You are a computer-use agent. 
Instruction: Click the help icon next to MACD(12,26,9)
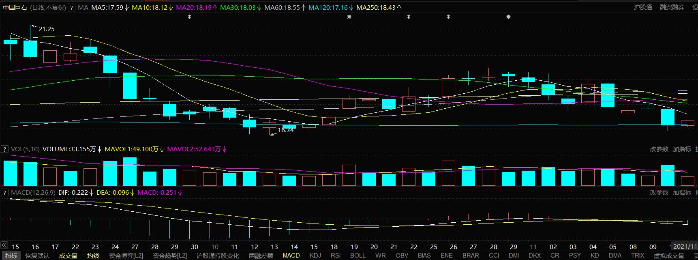(x=5, y=193)
